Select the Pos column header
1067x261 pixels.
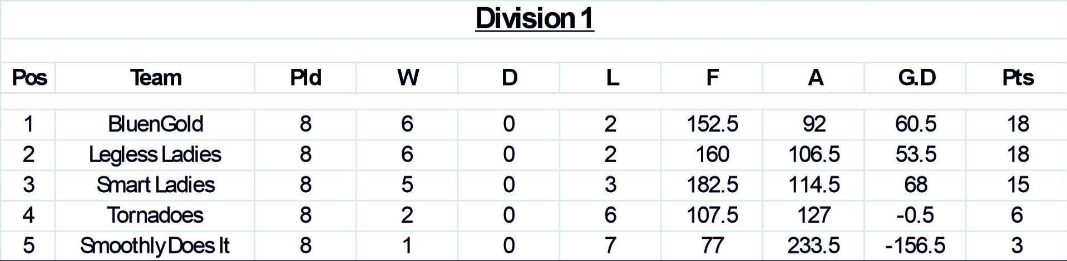[29, 78]
